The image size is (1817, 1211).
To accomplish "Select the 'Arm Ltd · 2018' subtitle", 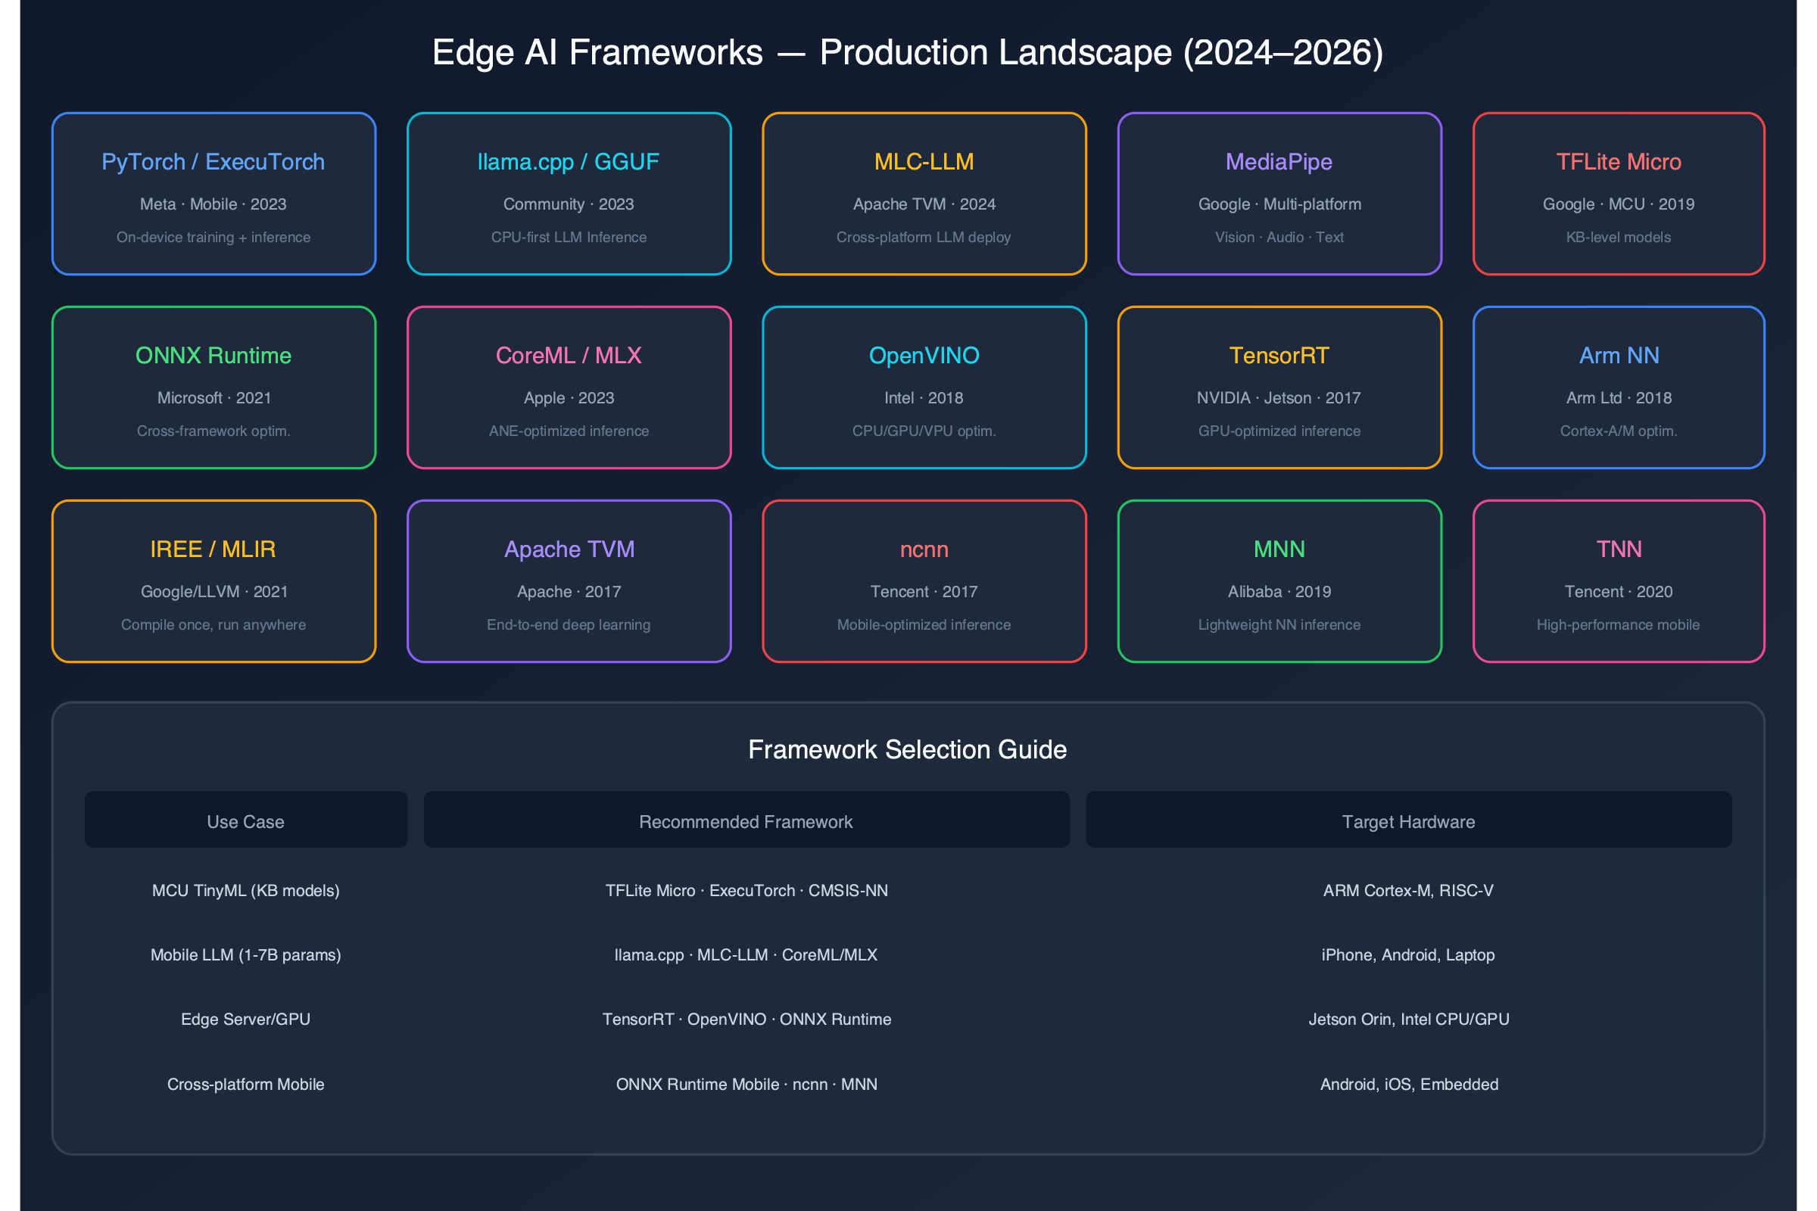I will coord(1619,398).
